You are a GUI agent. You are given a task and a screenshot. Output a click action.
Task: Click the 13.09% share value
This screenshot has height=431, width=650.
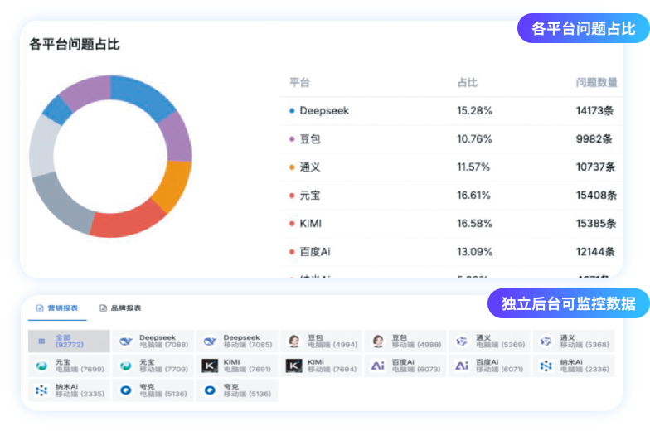point(474,252)
